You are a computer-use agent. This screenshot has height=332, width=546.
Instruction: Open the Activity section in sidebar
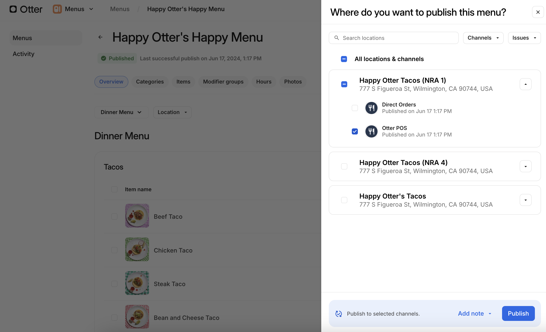tap(23, 54)
